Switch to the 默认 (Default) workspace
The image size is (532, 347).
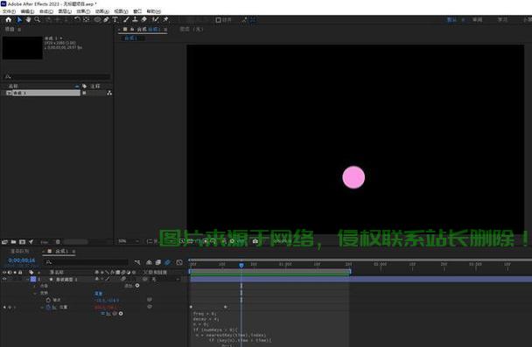(x=451, y=19)
